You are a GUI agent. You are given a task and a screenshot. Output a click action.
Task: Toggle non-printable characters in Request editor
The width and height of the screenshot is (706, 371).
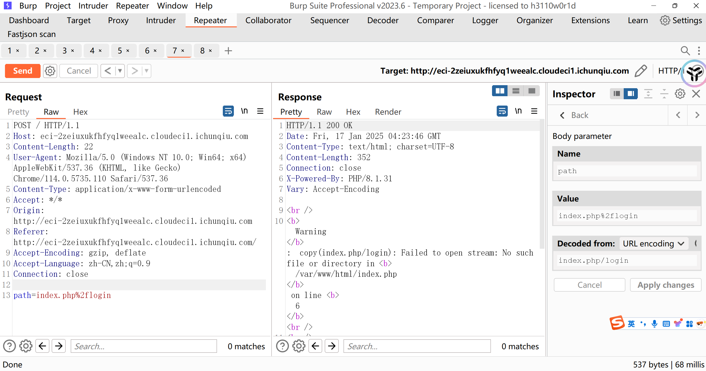[x=244, y=111]
